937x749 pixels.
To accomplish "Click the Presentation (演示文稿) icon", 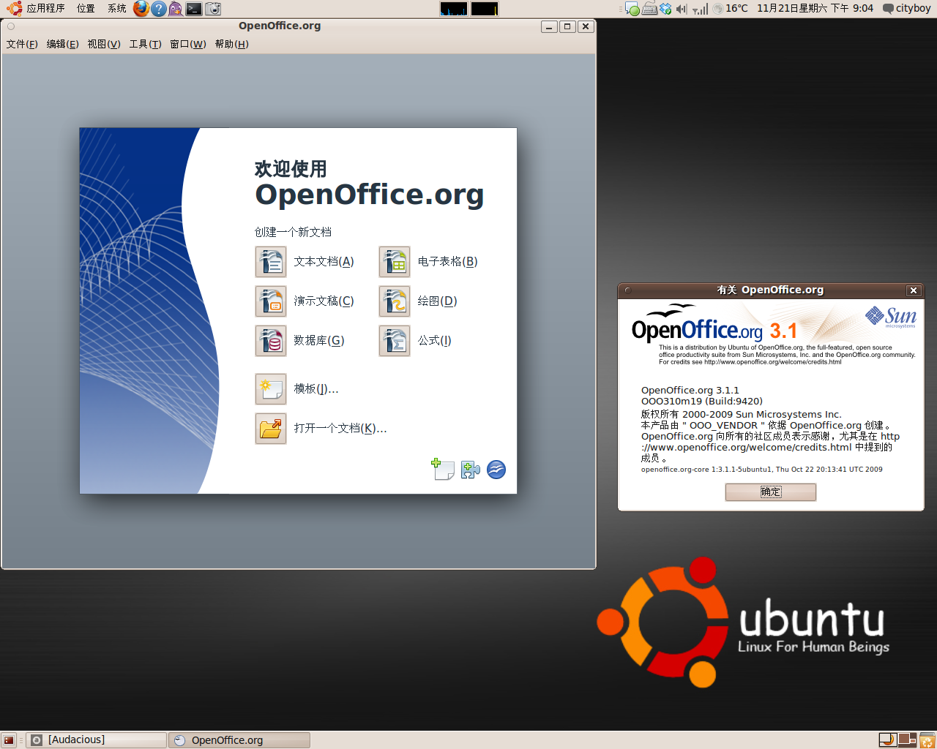I will pos(271,301).
